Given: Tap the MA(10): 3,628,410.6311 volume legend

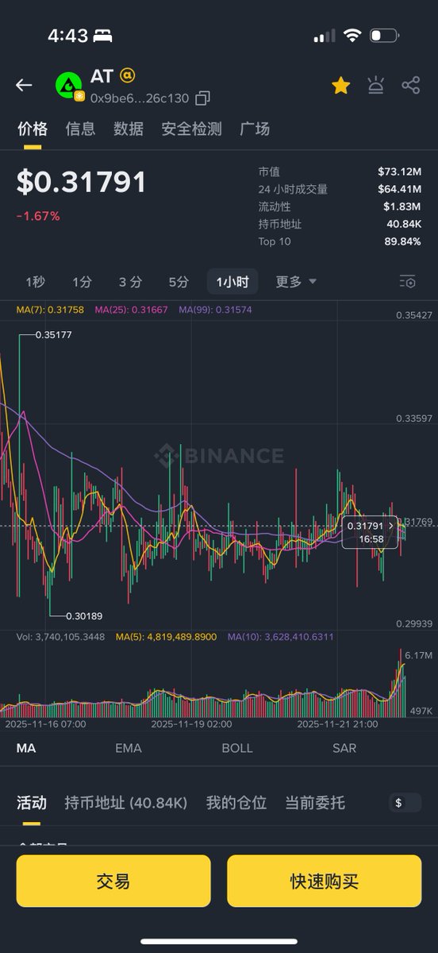Looking at the screenshot, I should [281, 637].
